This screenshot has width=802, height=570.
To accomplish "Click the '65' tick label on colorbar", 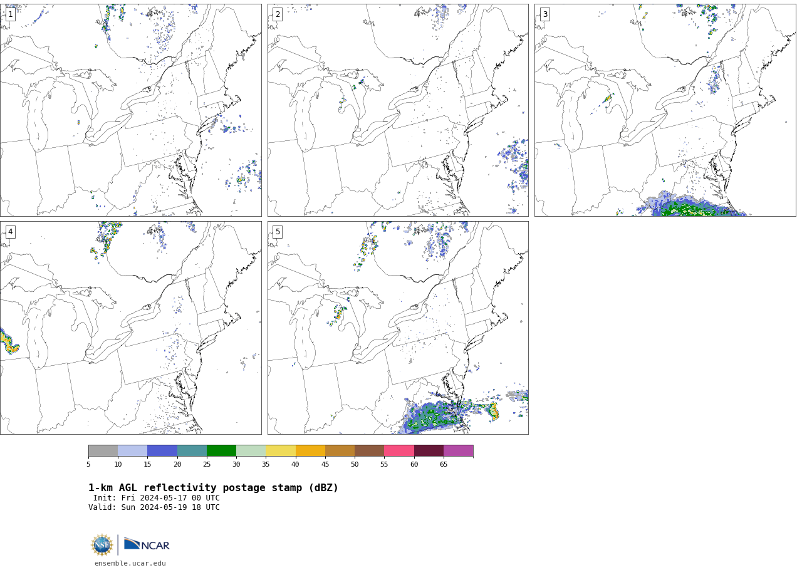I will [444, 465].
